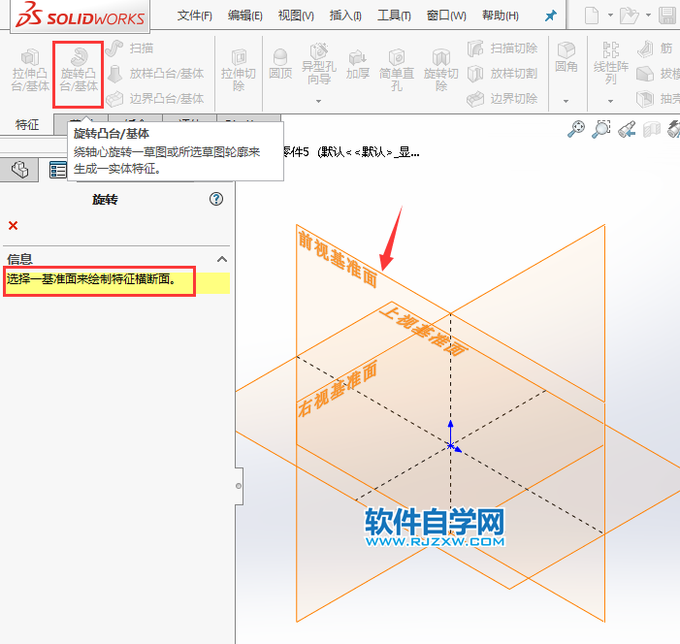The image size is (680, 644).
Task: Open the New document dropdown arrow
Action: [610, 16]
